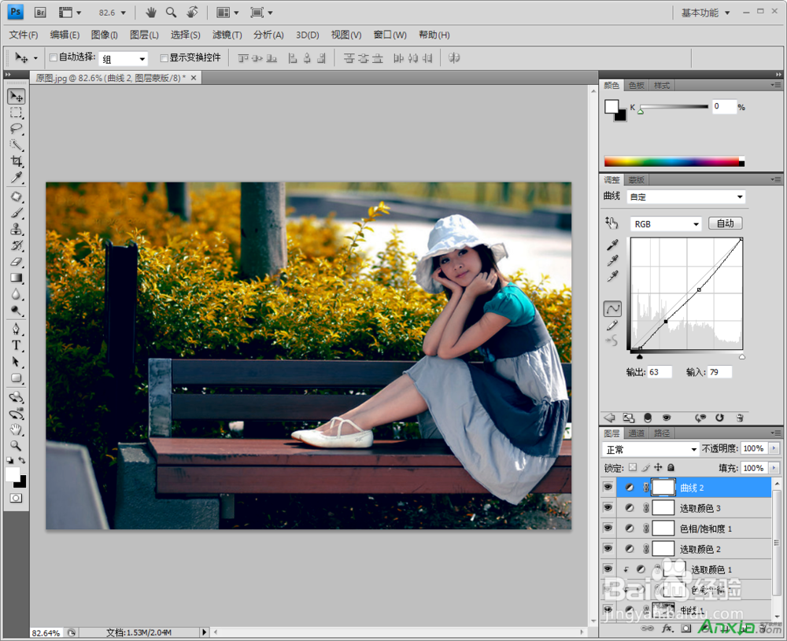
Task: Select the Move tool in toolbox
Action: pos(16,96)
